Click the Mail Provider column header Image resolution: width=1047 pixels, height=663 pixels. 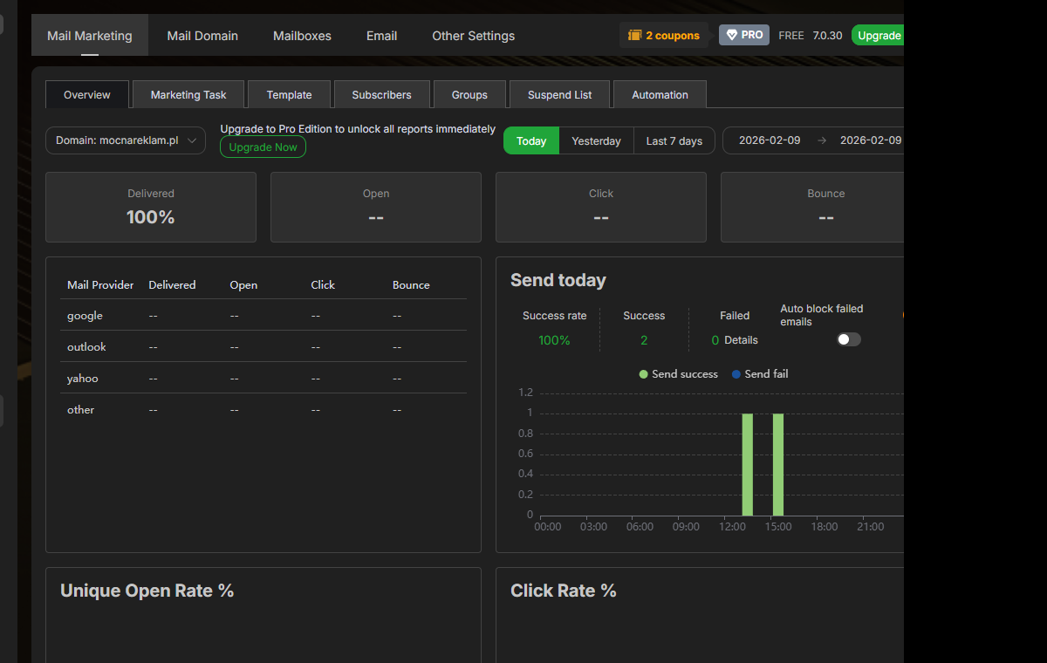tap(100, 284)
